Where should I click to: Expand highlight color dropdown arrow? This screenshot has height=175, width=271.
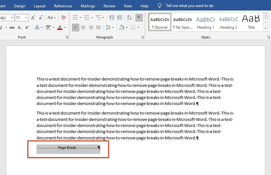53,27
